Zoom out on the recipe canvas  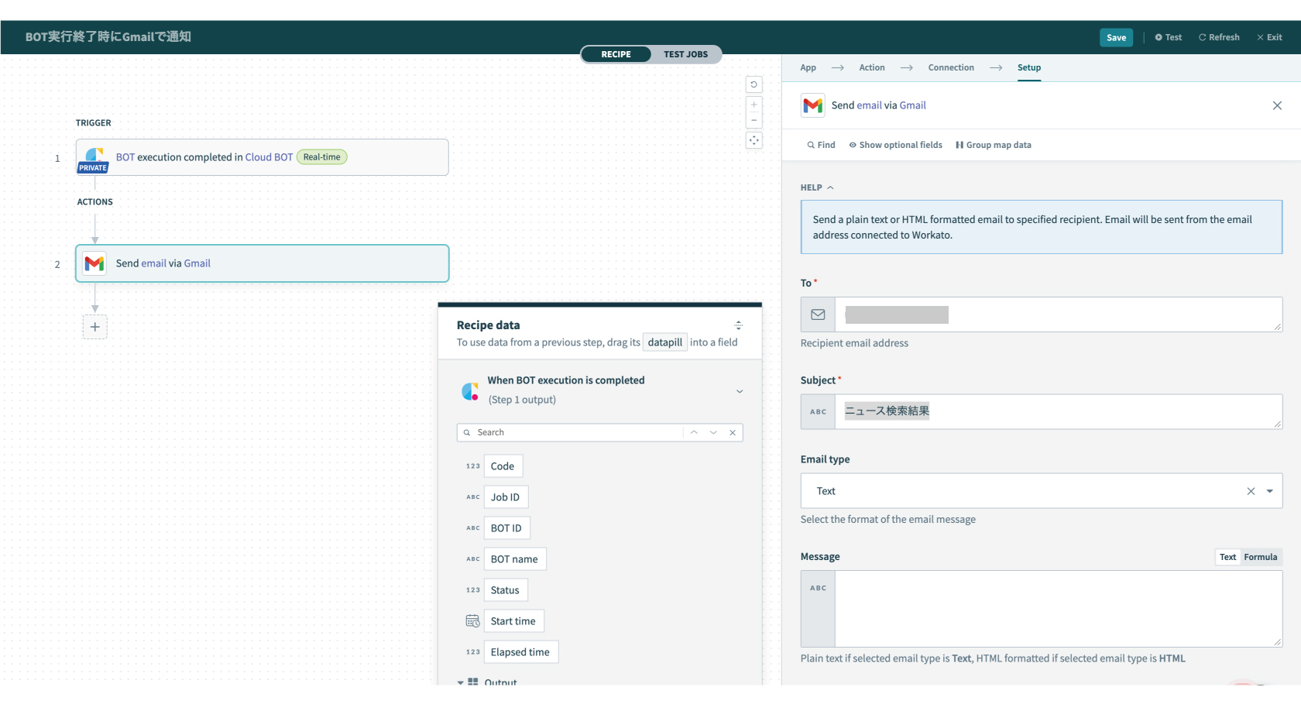tap(753, 120)
